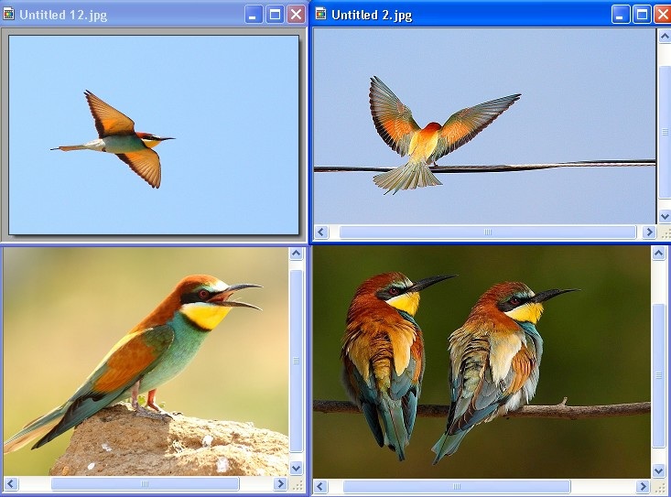Click scroll-right arrow in Untitled 2.jpg window
This screenshot has height=497, width=671.
pyautogui.click(x=649, y=232)
